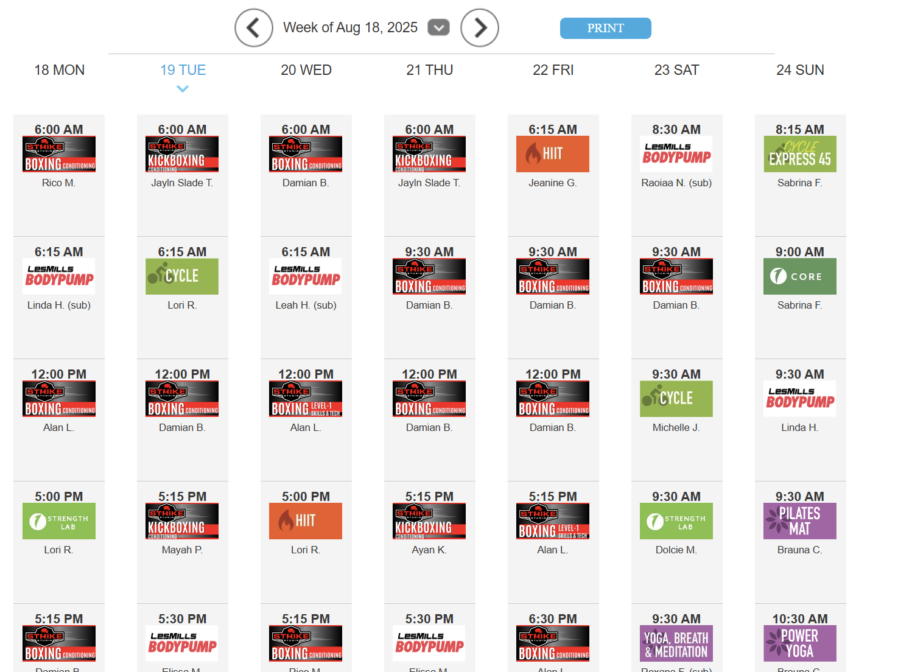Go to the previous week arrow
The width and height of the screenshot is (912, 672).
point(254,28)
